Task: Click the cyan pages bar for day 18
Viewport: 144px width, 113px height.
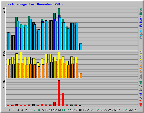Action: click(x=81, y=47)
